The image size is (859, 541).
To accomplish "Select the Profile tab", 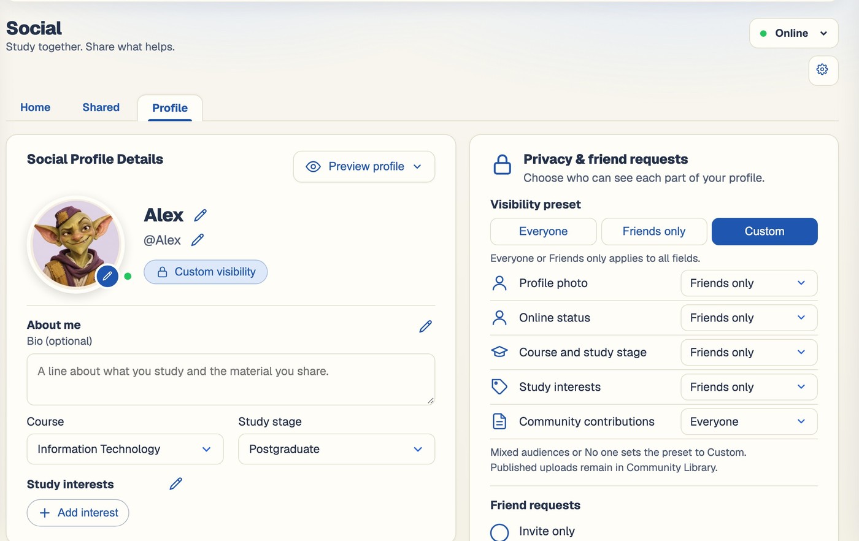I will coord(170,108).
